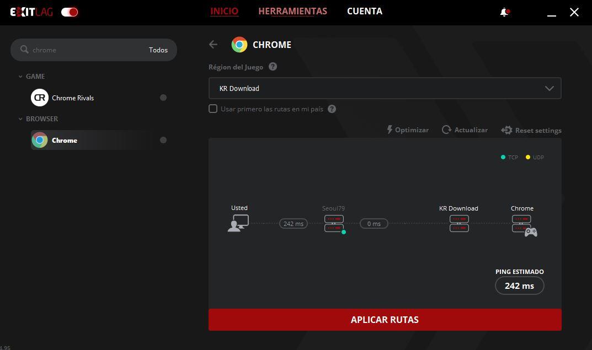Toggle Chrome Rivals status dot
The width and height of the screenshot is (592, 350).
click(x=163, y=98)
